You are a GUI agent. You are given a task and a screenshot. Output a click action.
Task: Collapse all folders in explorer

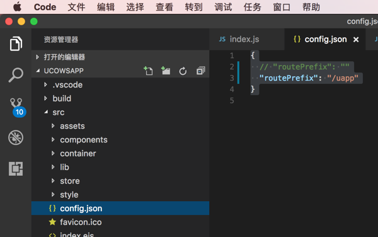200,71
